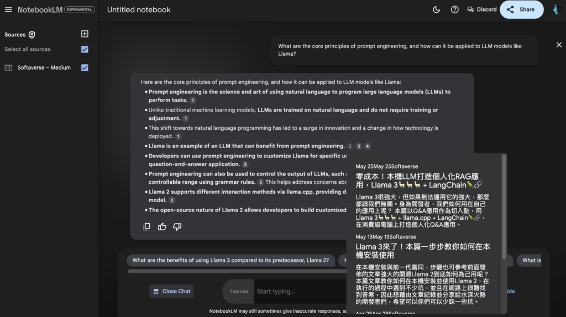The image size is (566, 317).
Task: Open citation 1 after 'perform tasks.'
Action: 193,101
